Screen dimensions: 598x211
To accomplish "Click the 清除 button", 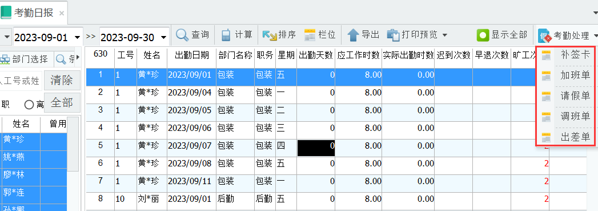I will pyautogui.click(x=62, y=80).
